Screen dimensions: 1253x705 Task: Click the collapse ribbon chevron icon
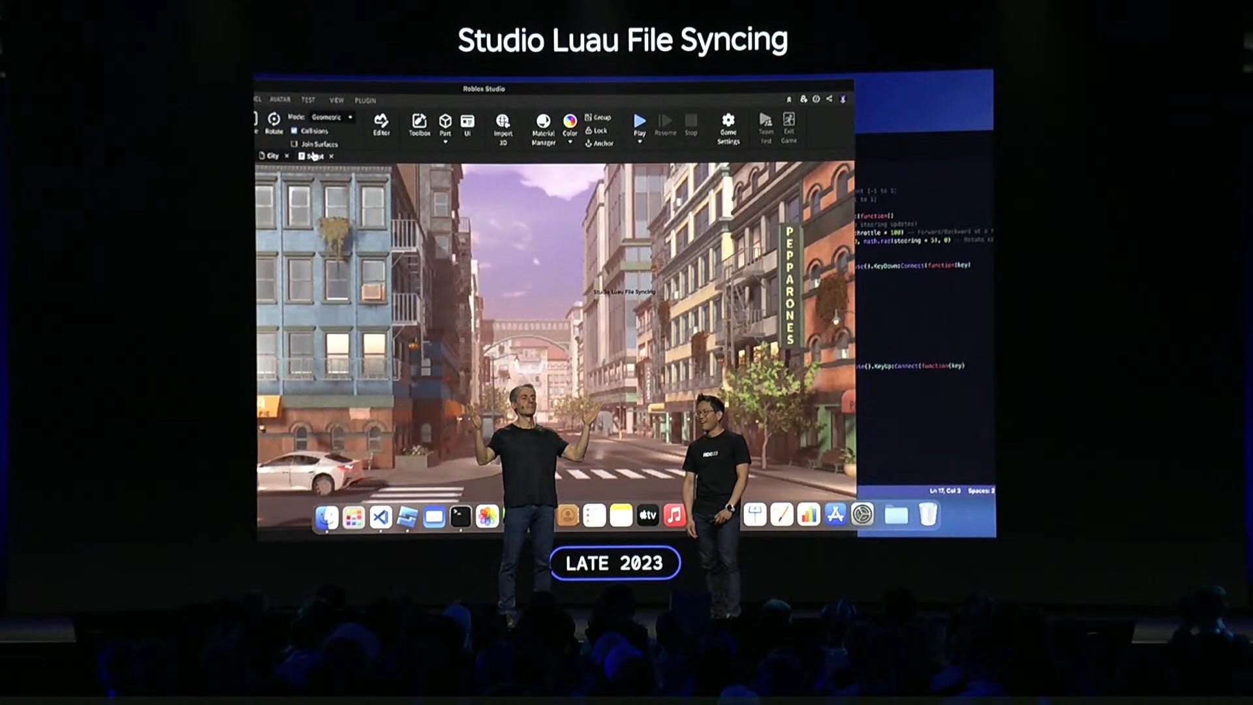[789, 99]
